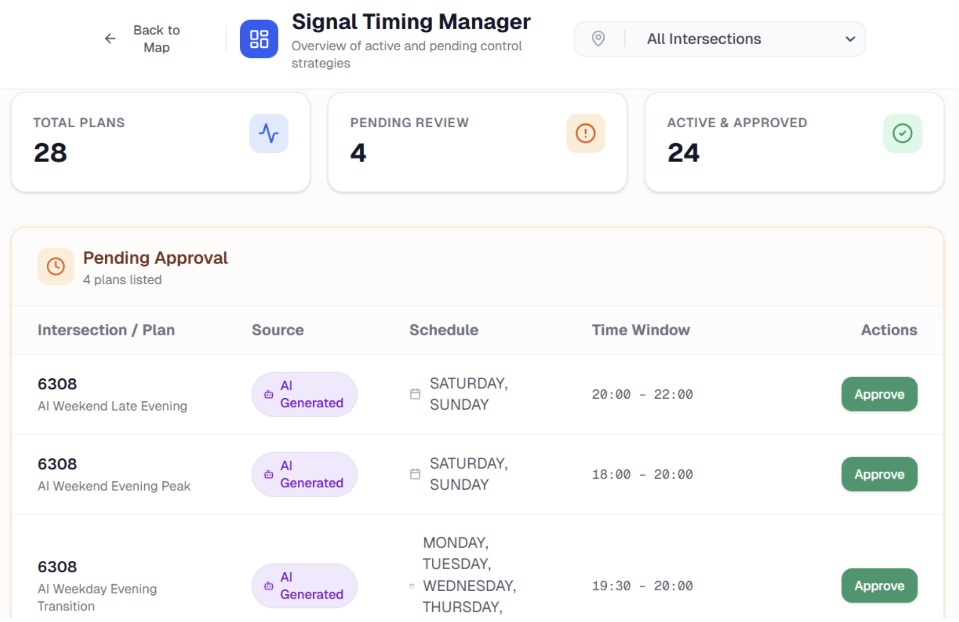Click the Pending Review alert icon
Viewport: 959px width, 622px height.
click(x=585, y=133)
